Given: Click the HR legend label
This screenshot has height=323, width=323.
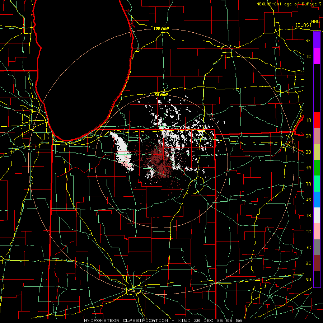Looking at the screenshot, I should pyautogui.click(x=308, y=168).
